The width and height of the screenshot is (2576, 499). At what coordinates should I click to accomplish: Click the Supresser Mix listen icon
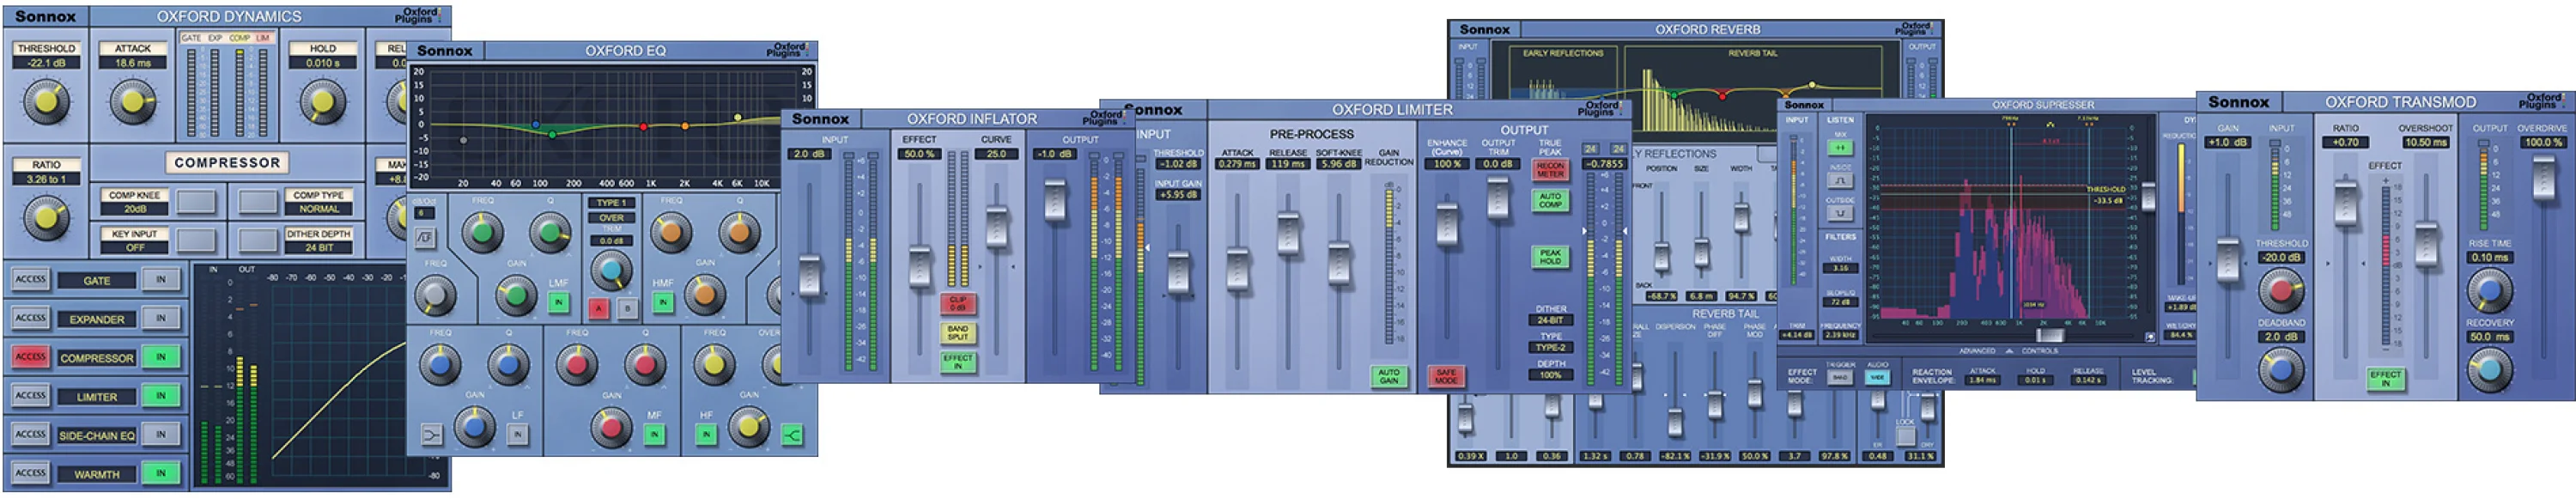(x=1841, y=147)
